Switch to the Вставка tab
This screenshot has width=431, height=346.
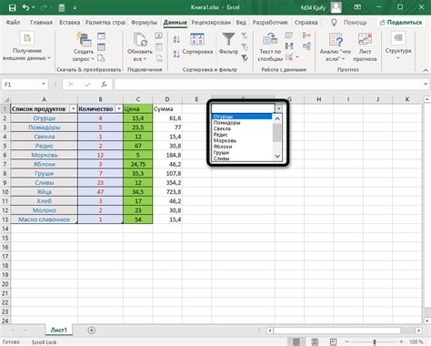[x=69, y=22]
